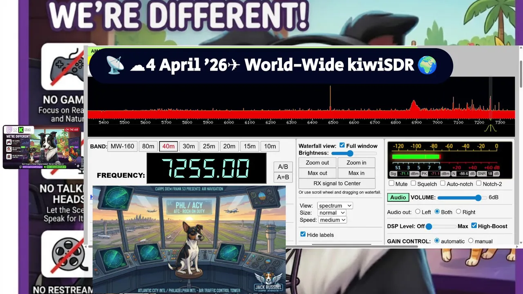Enable the Squelch checkbox

click(413, 183)
